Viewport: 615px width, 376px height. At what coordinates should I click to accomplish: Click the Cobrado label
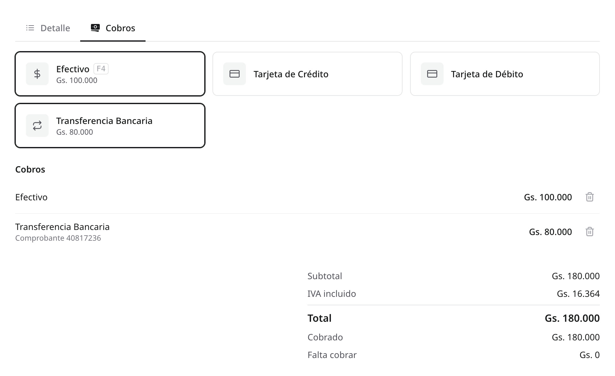click(325, 337)
